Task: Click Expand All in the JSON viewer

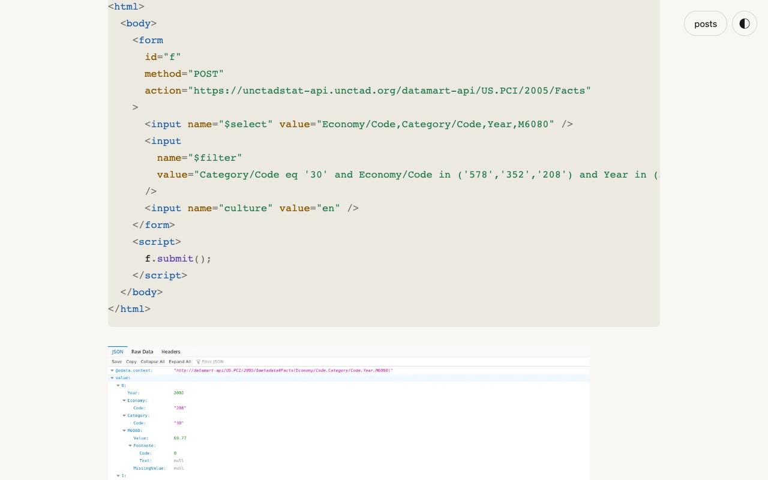Action: (x=180, y=362)
